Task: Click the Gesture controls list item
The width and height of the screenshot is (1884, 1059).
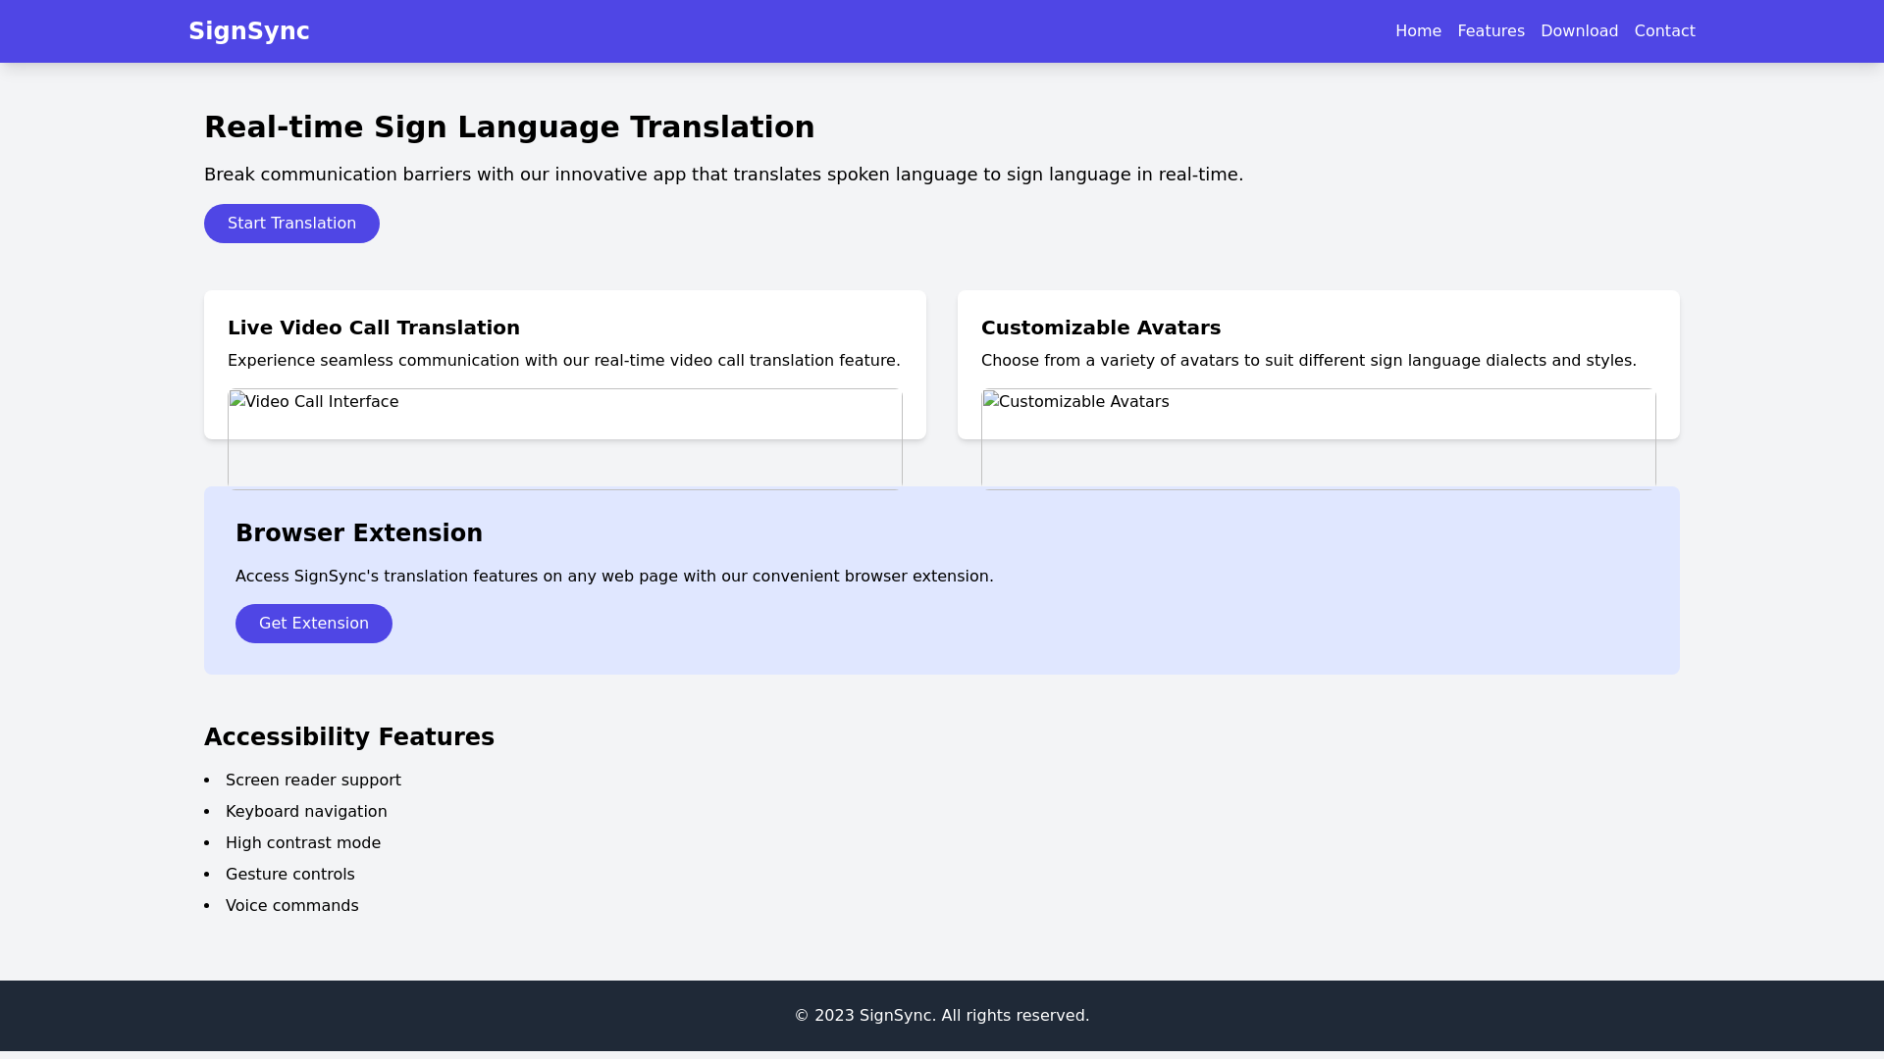Action: pos(290,875)
